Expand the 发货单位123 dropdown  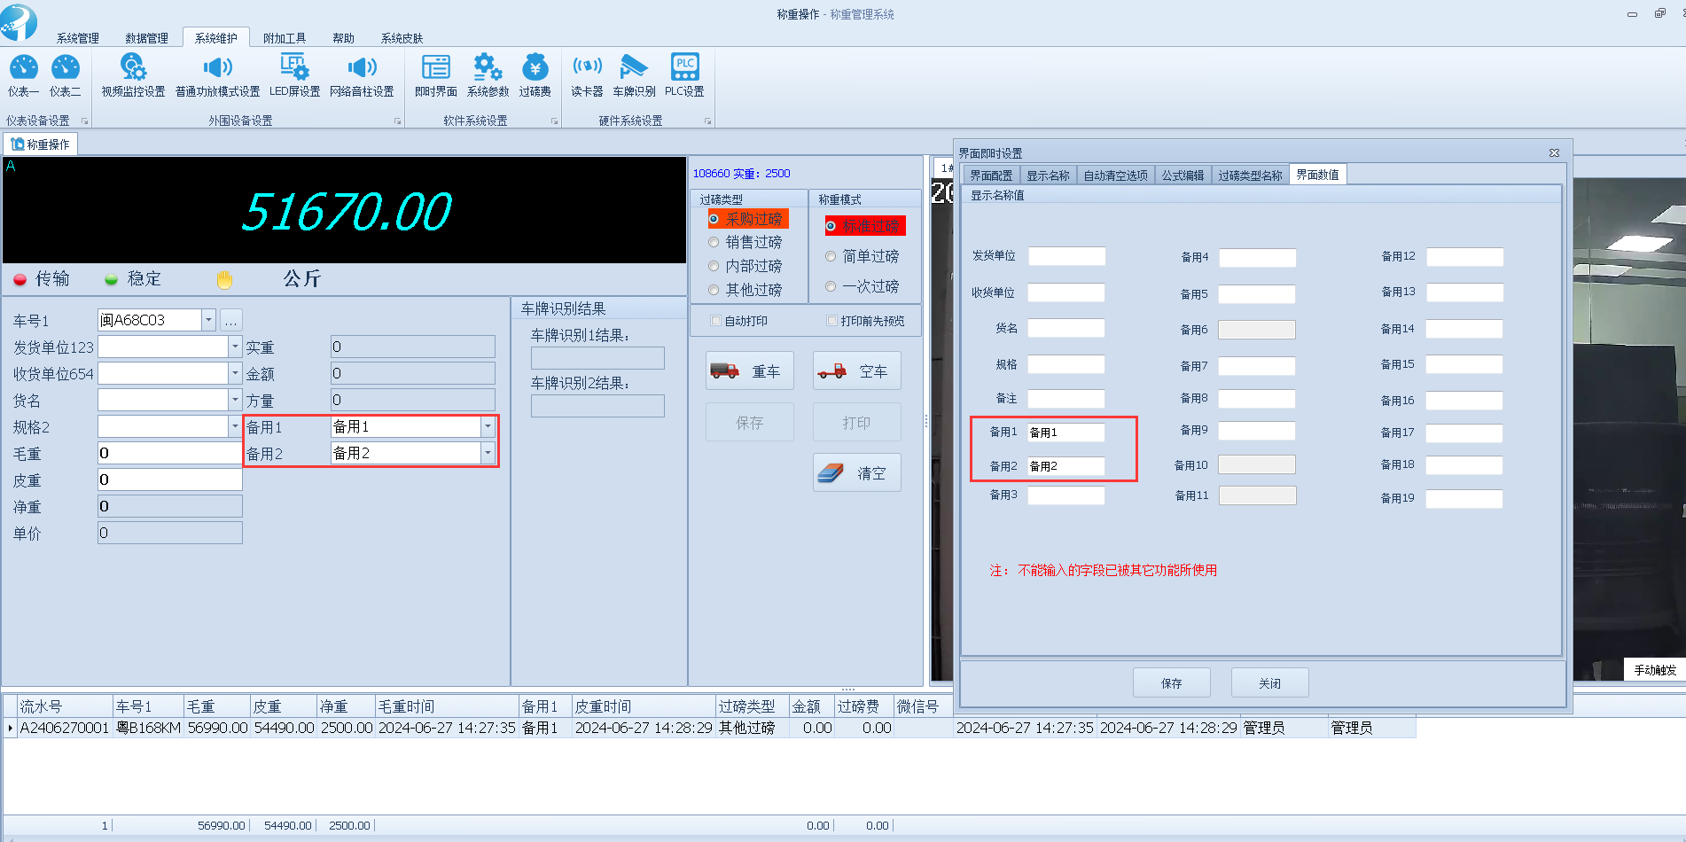[x=235, y=347]
